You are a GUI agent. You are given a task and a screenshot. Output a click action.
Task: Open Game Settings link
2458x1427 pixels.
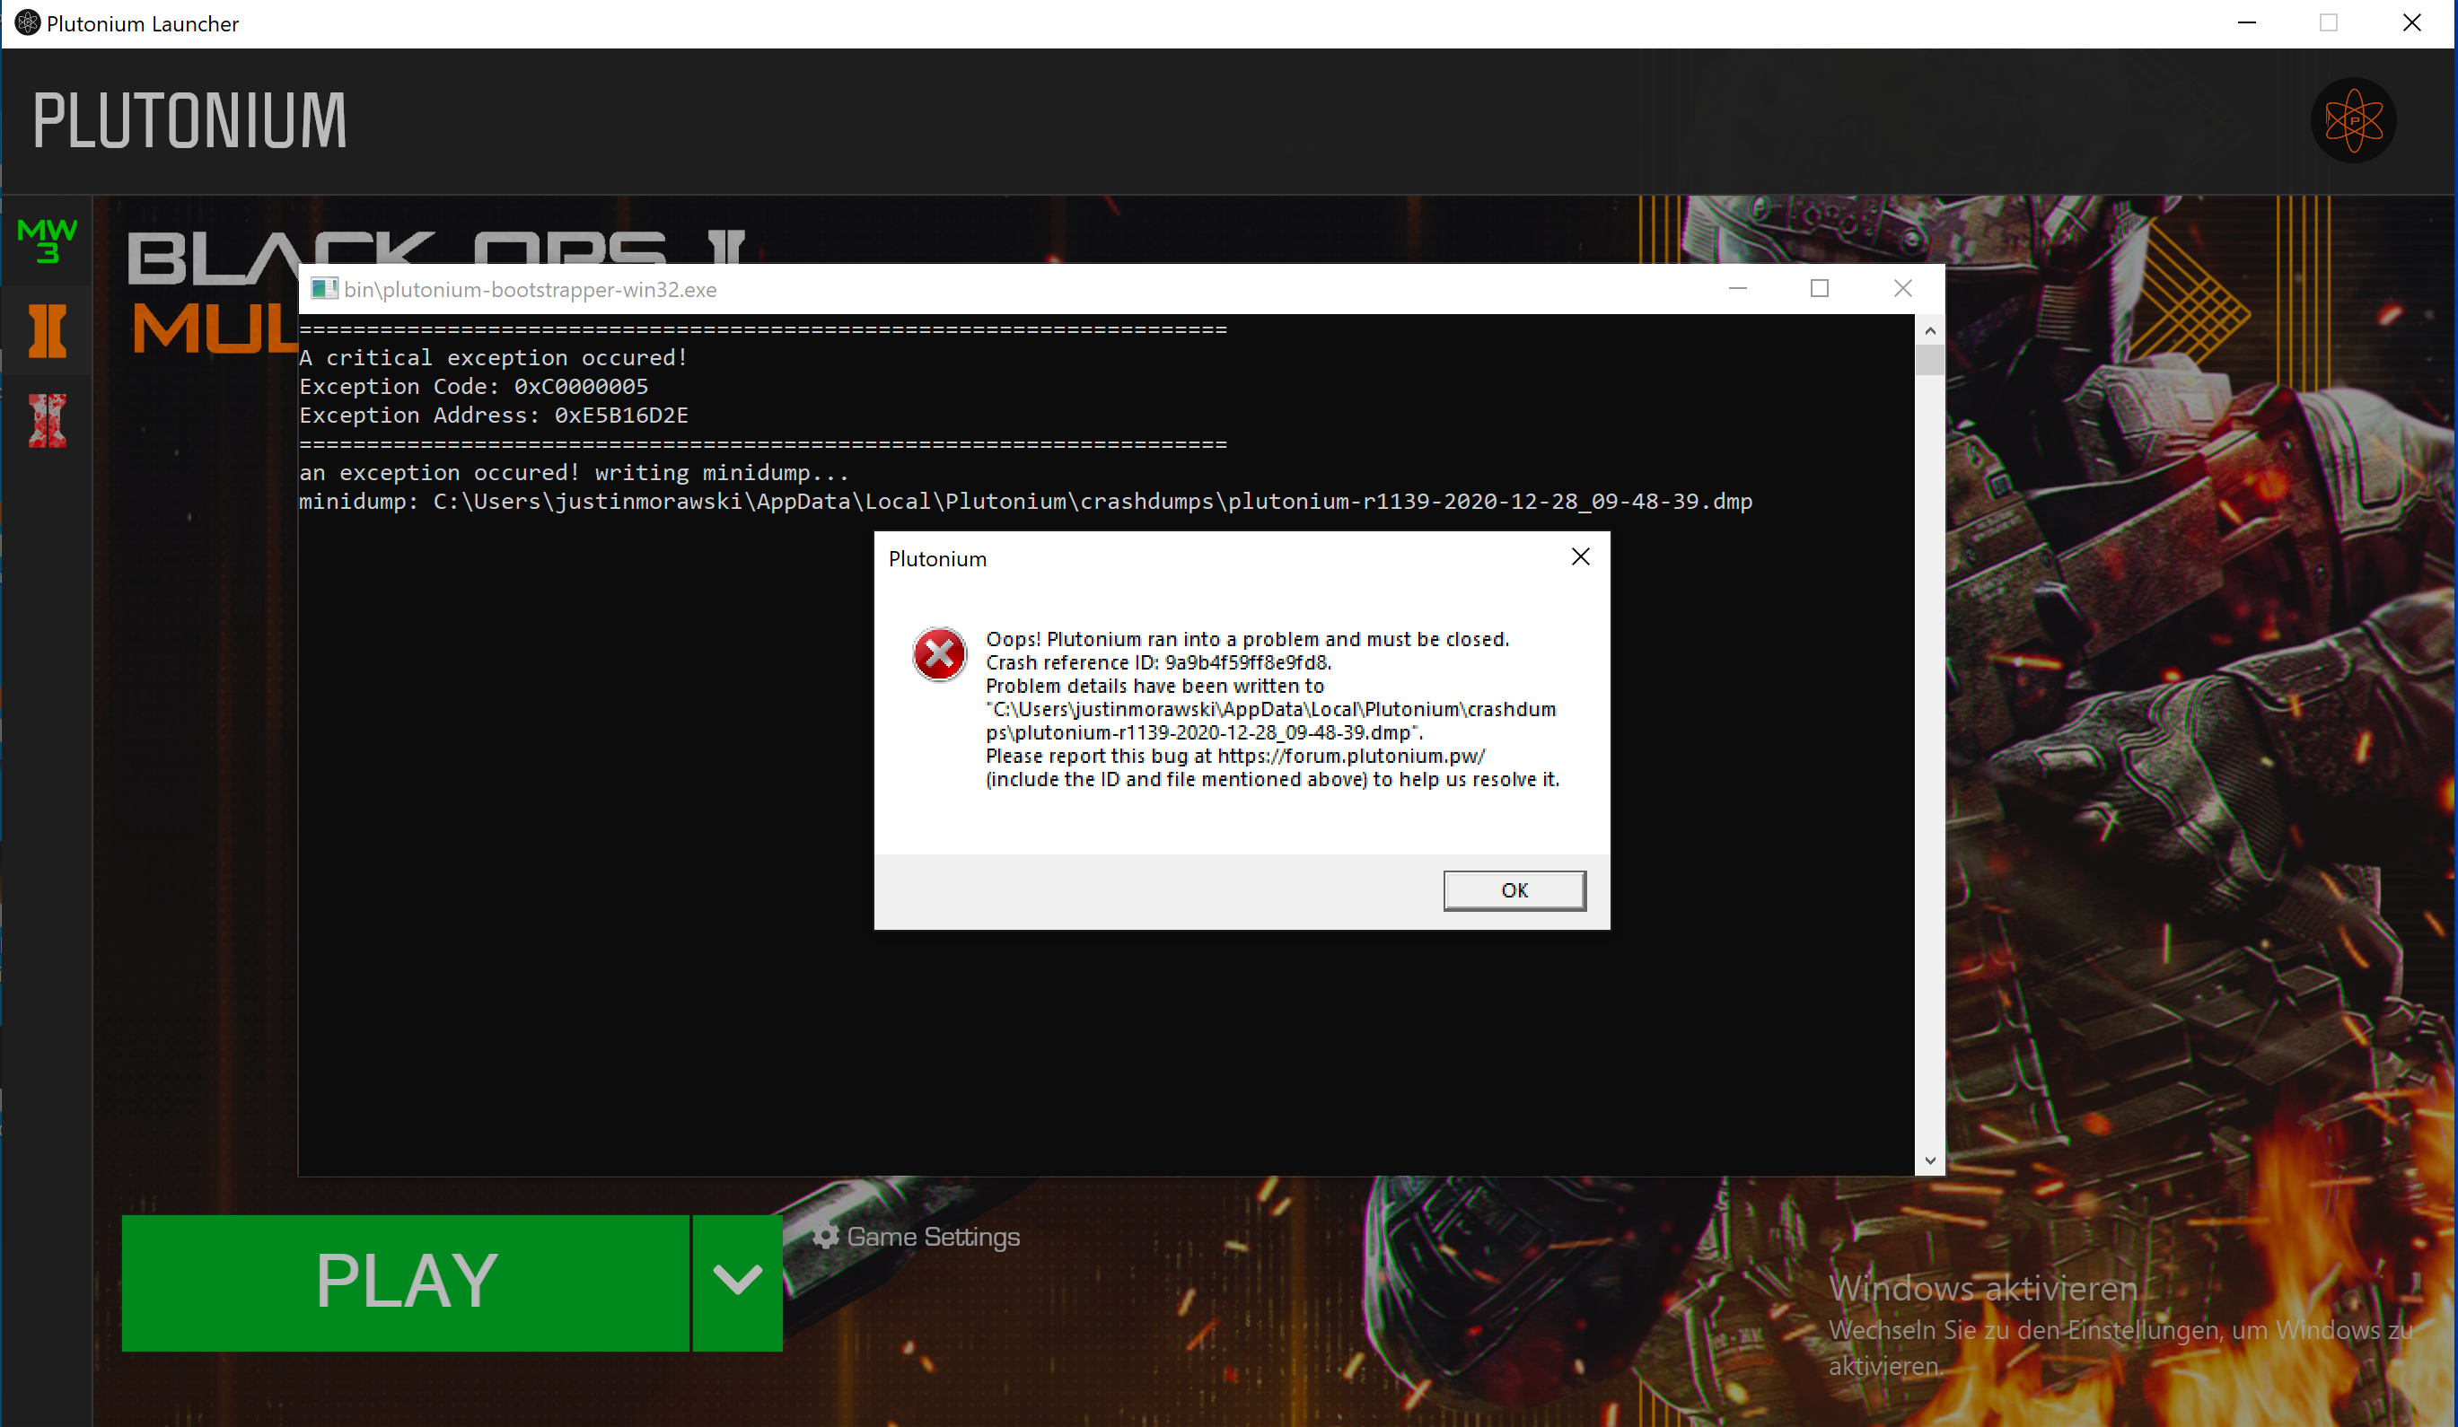click(933, 1237)
